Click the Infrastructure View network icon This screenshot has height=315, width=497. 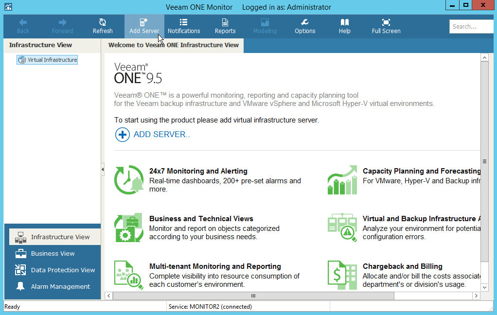(20, 237)
